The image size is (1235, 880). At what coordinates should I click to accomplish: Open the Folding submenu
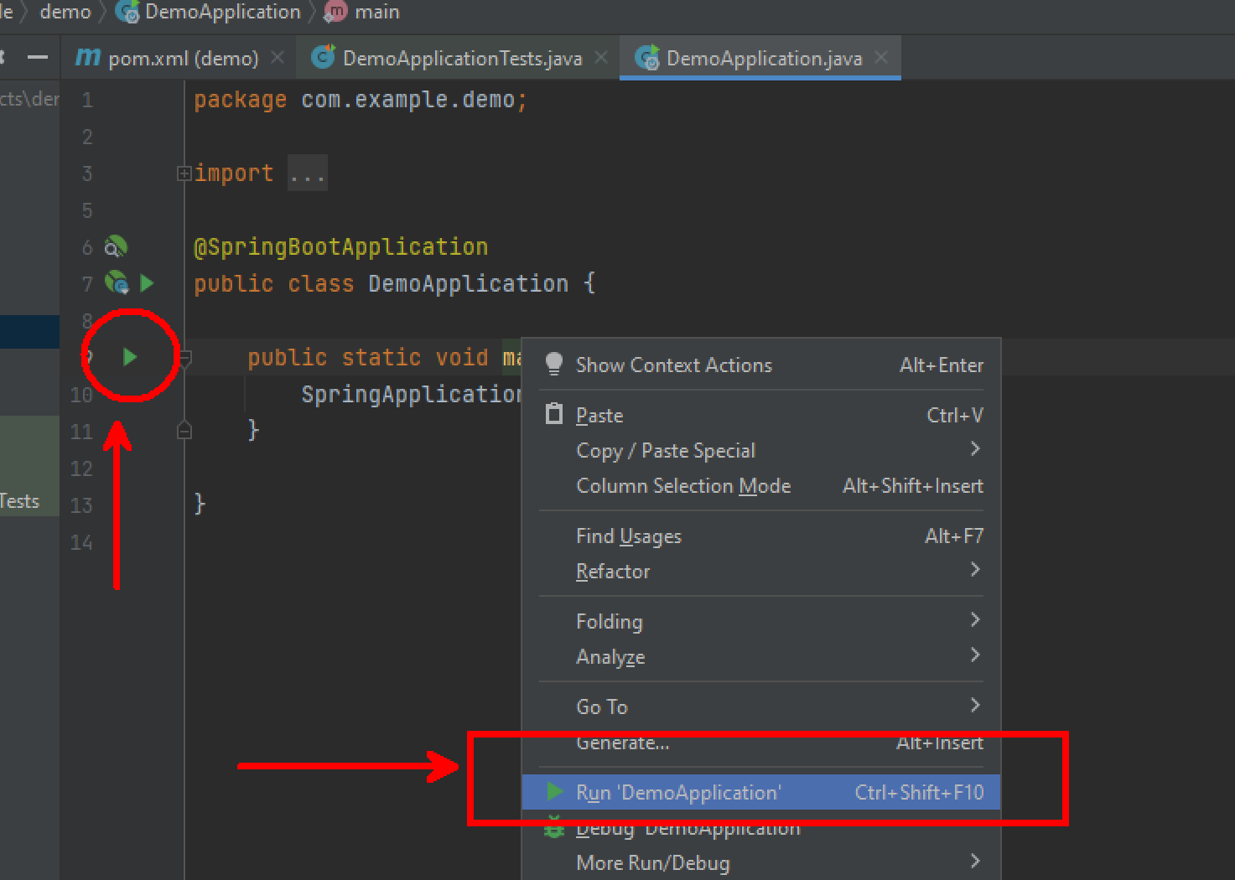761,622
